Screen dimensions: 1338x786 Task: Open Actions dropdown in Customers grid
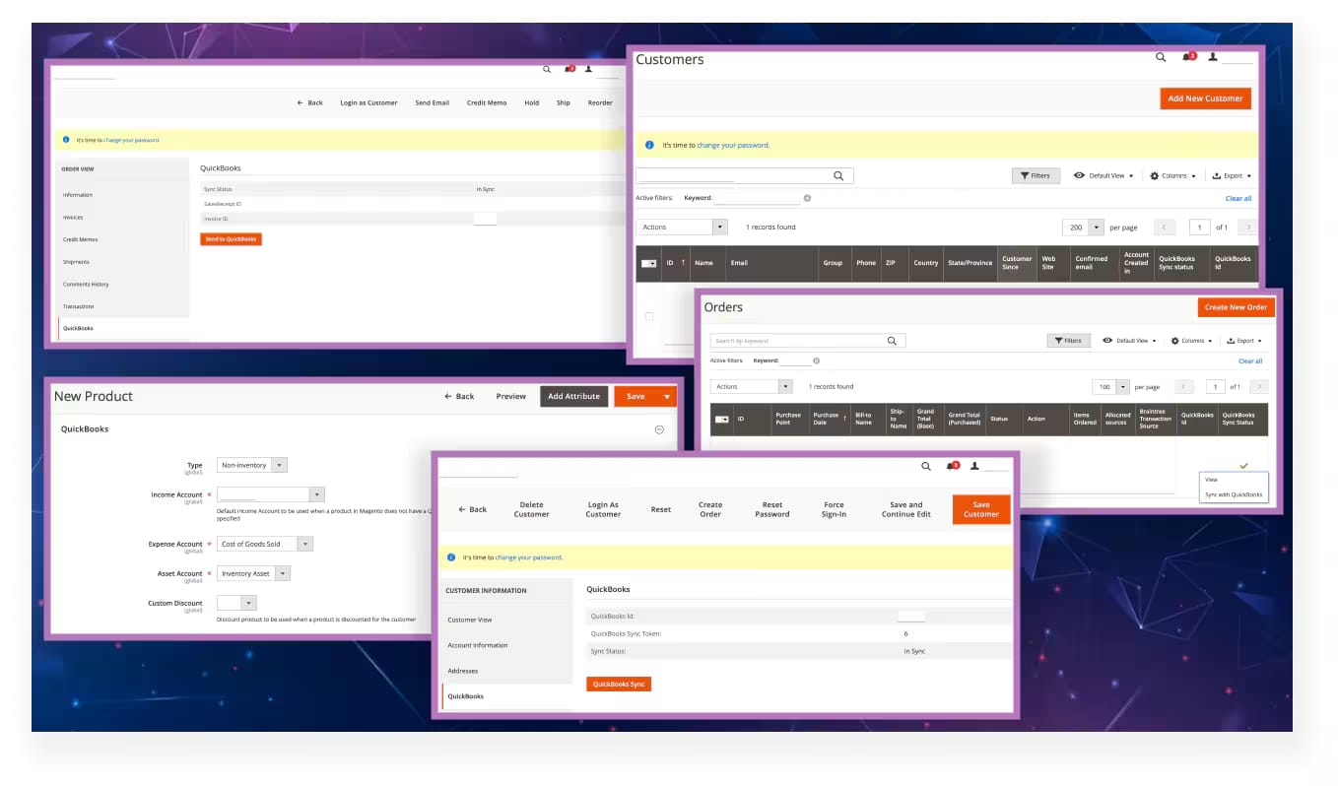682,227
